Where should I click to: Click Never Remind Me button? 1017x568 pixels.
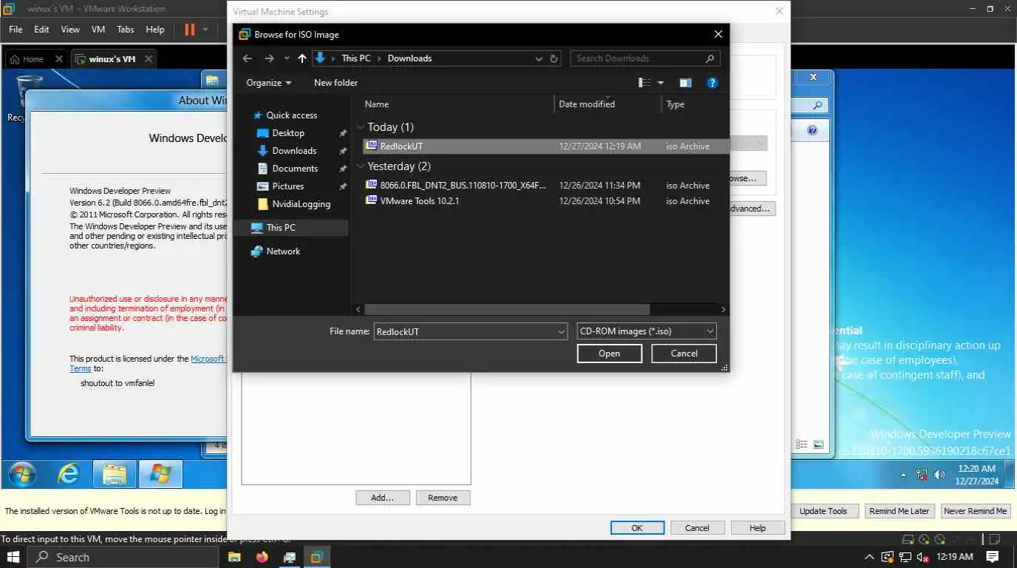[x=975, y=511]
